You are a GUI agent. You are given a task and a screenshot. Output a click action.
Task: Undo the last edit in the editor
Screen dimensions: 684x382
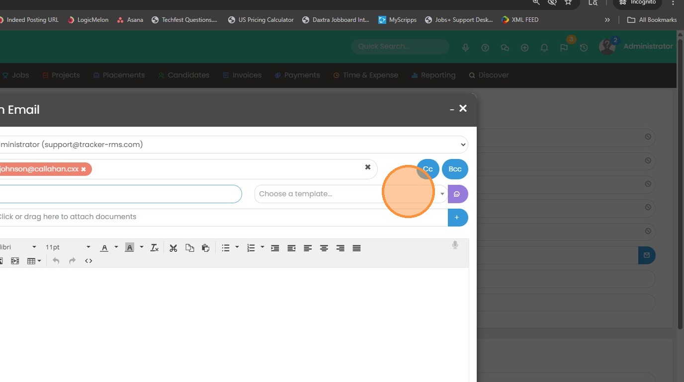56,261
